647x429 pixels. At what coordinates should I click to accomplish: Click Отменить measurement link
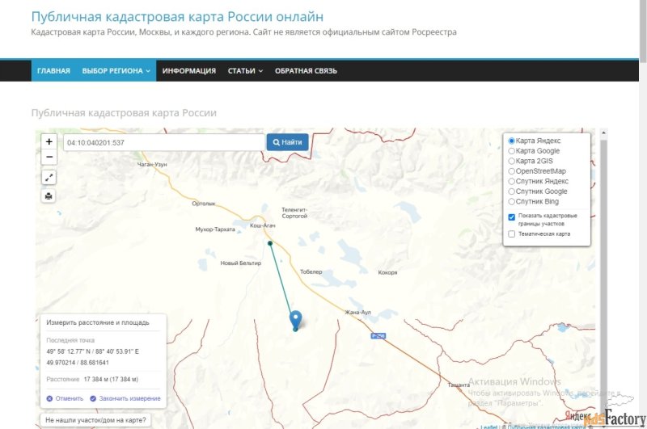point(70,398)
